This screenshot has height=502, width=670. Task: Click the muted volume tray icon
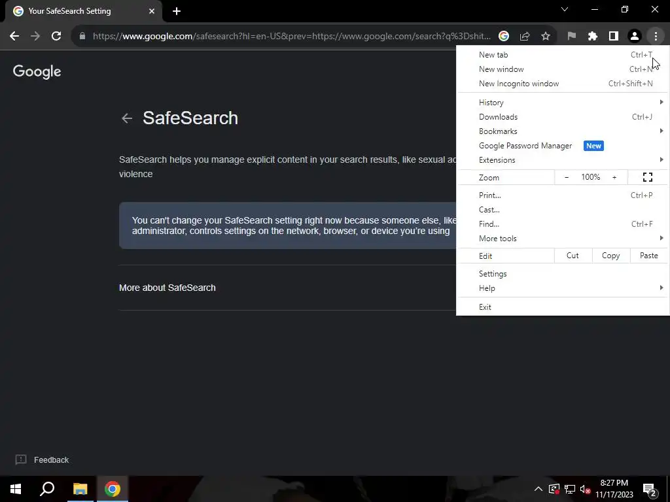tap(585, 489)
